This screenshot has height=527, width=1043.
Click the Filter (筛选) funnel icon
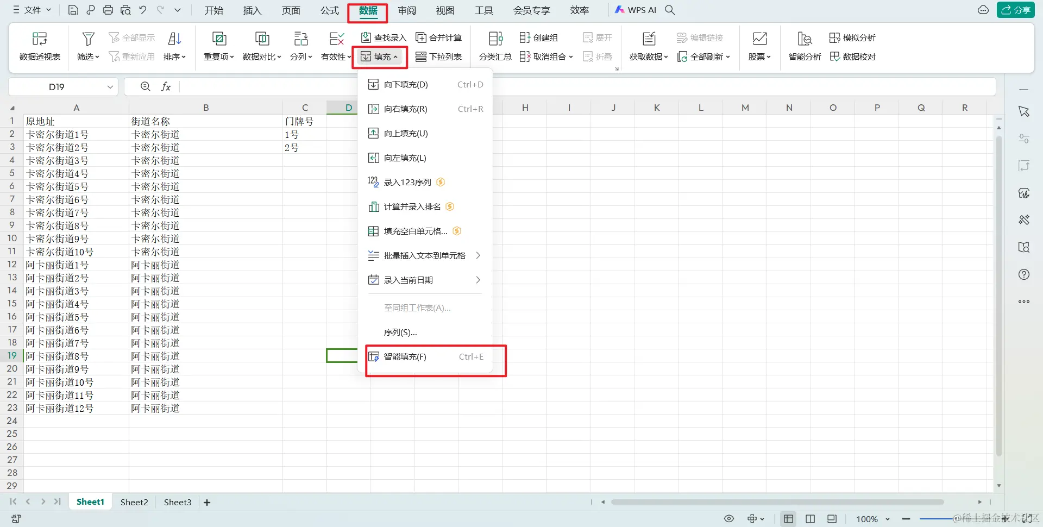88,39
